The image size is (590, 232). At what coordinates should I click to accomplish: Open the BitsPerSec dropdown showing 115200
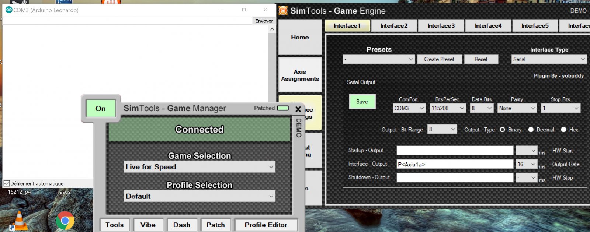click(448, 108)
